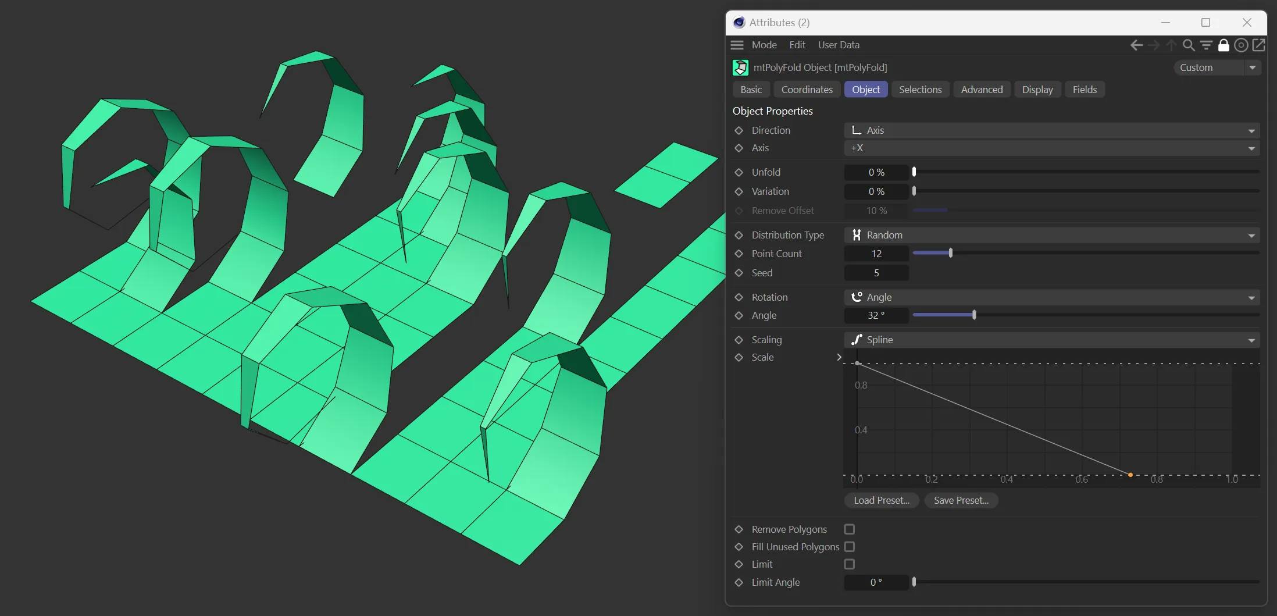Click the target mode circle icon
Viewport: 1277px width, 616px height.
click(x=1241, y=45)
